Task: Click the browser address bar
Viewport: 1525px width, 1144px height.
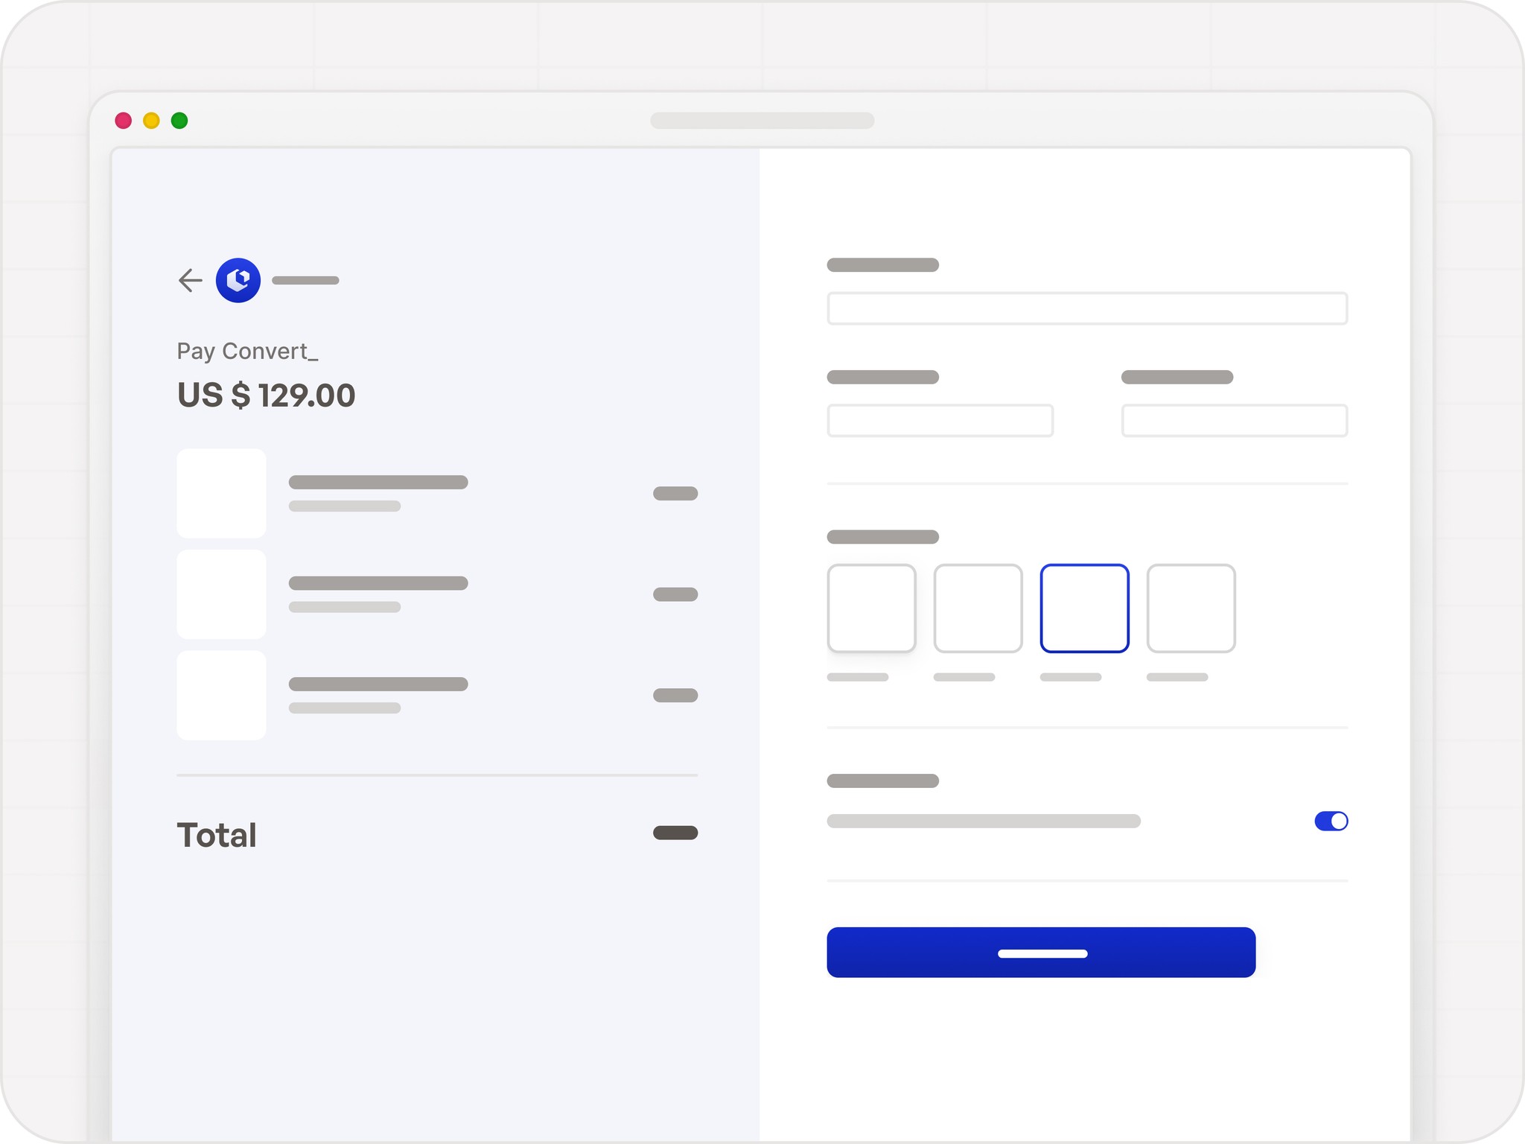Action: point(762,121)
